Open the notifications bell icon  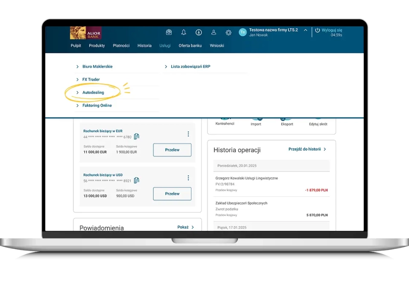(x=184, y=32)
